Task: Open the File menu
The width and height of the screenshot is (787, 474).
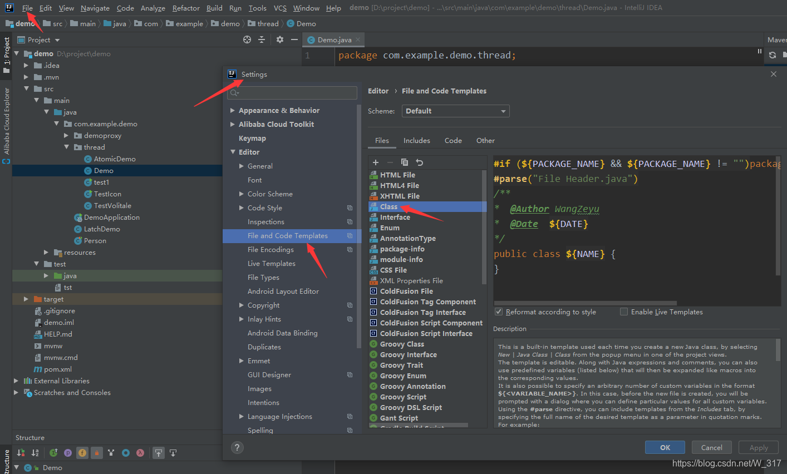Action: point(27,8)
